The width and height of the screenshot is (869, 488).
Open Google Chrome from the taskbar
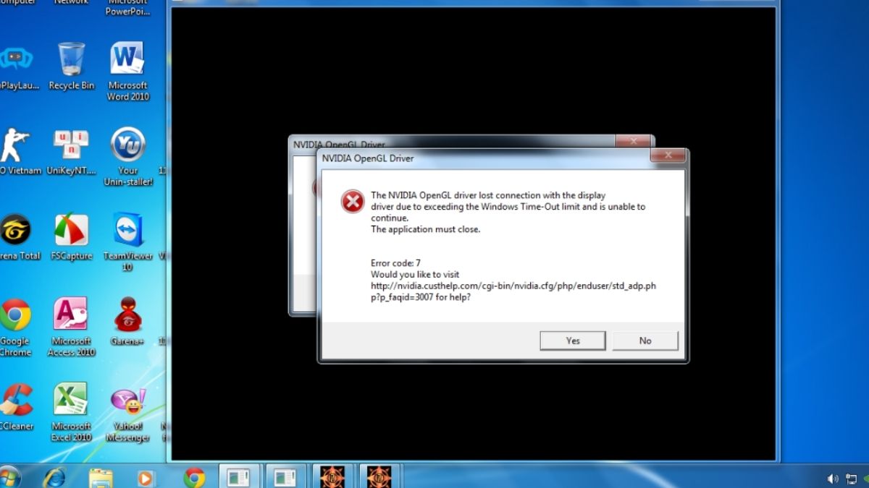click(x=193, y=476)
